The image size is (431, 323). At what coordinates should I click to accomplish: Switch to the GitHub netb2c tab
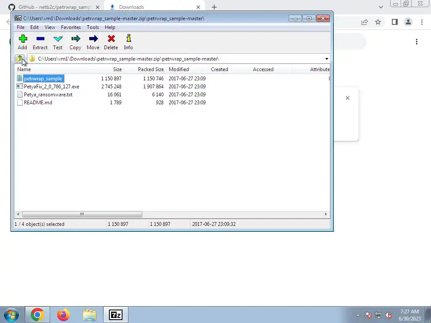[54, 7]
